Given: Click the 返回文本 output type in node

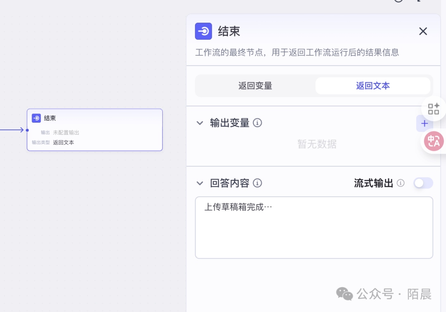Looking at the screenshot, I should (x=64, y=143).
